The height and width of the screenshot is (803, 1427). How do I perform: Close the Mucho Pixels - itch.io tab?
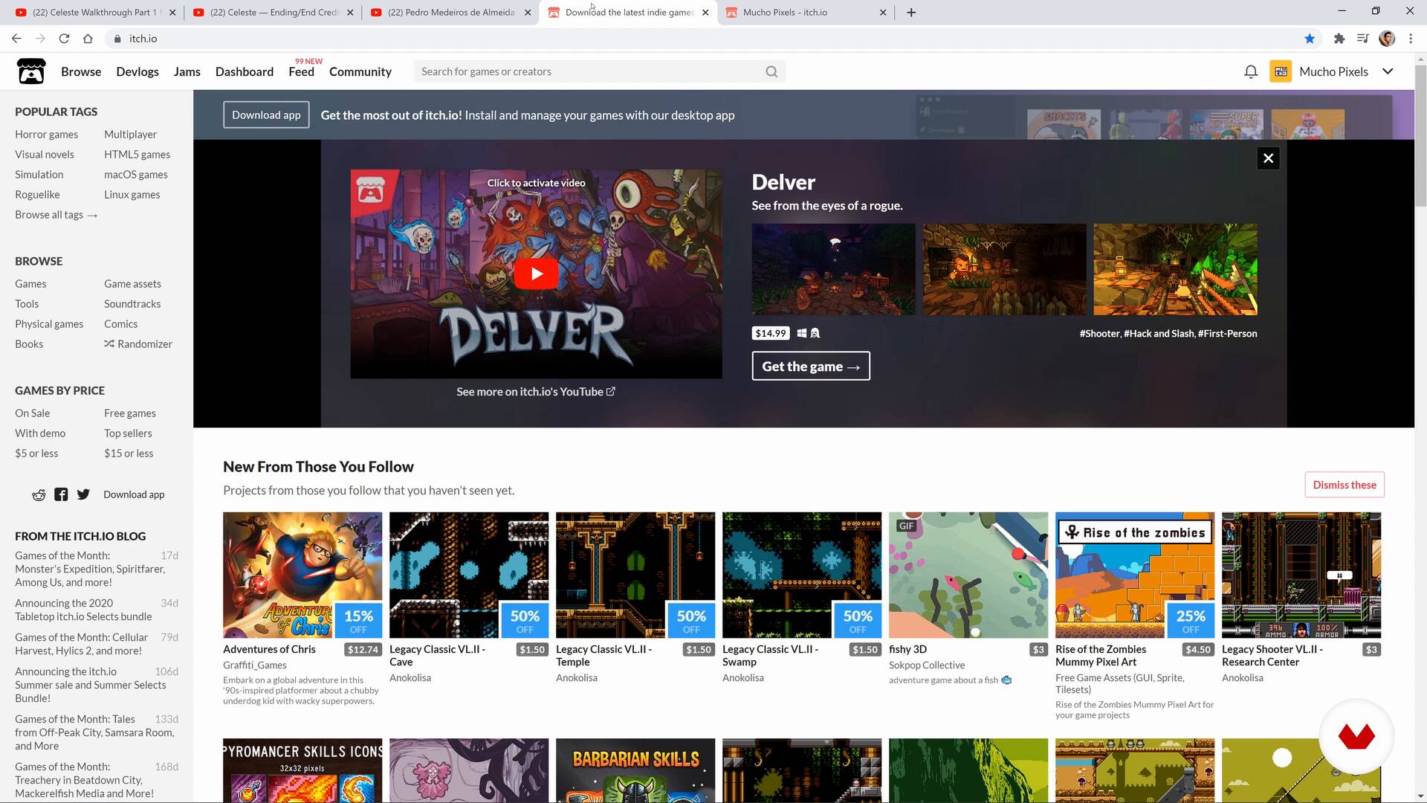883,13
